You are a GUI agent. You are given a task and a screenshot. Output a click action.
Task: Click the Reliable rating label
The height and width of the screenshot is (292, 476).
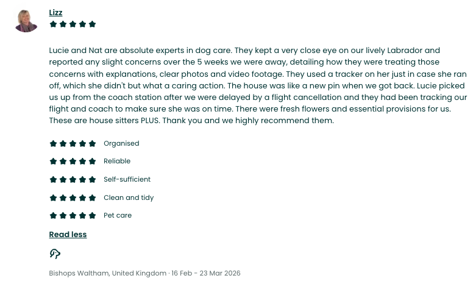tap(117, 161)
